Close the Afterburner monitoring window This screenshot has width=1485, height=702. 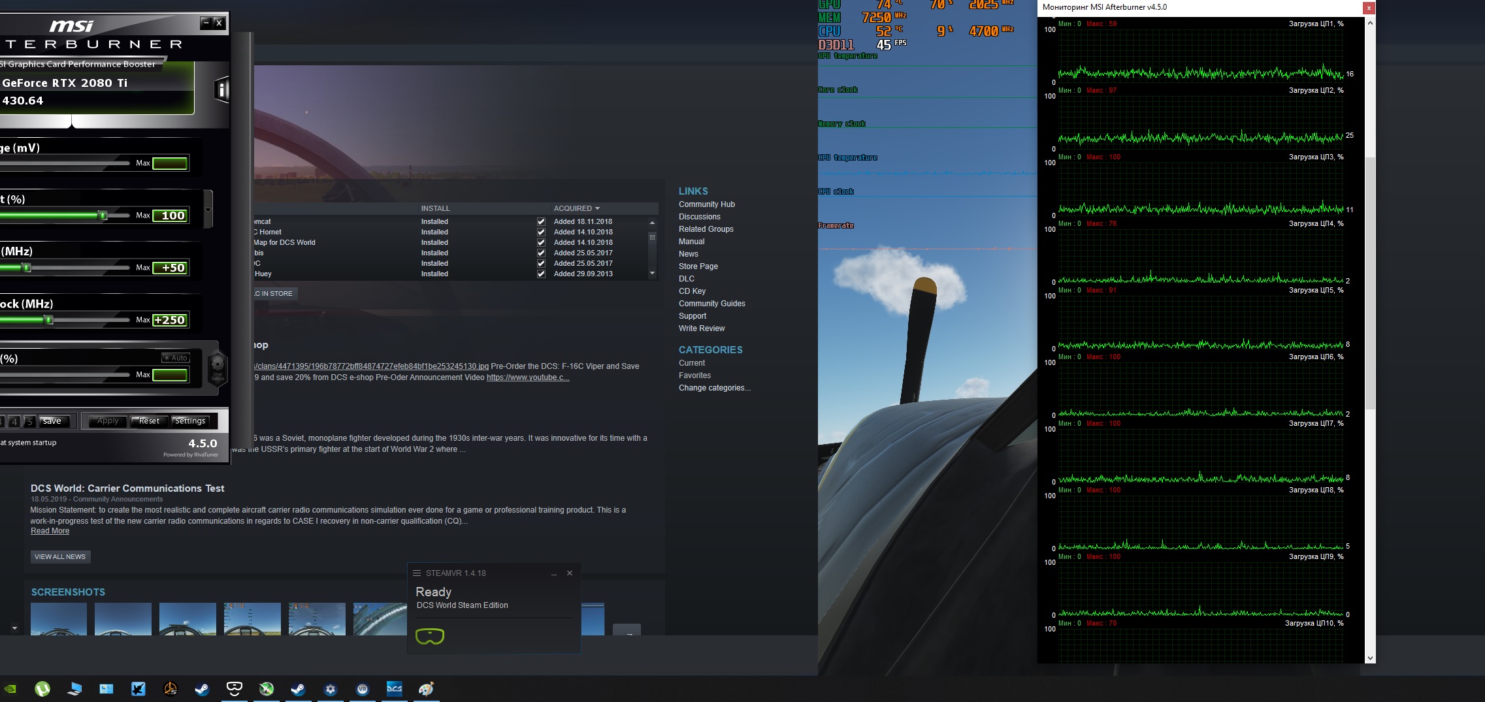[x=1369, y=8]
